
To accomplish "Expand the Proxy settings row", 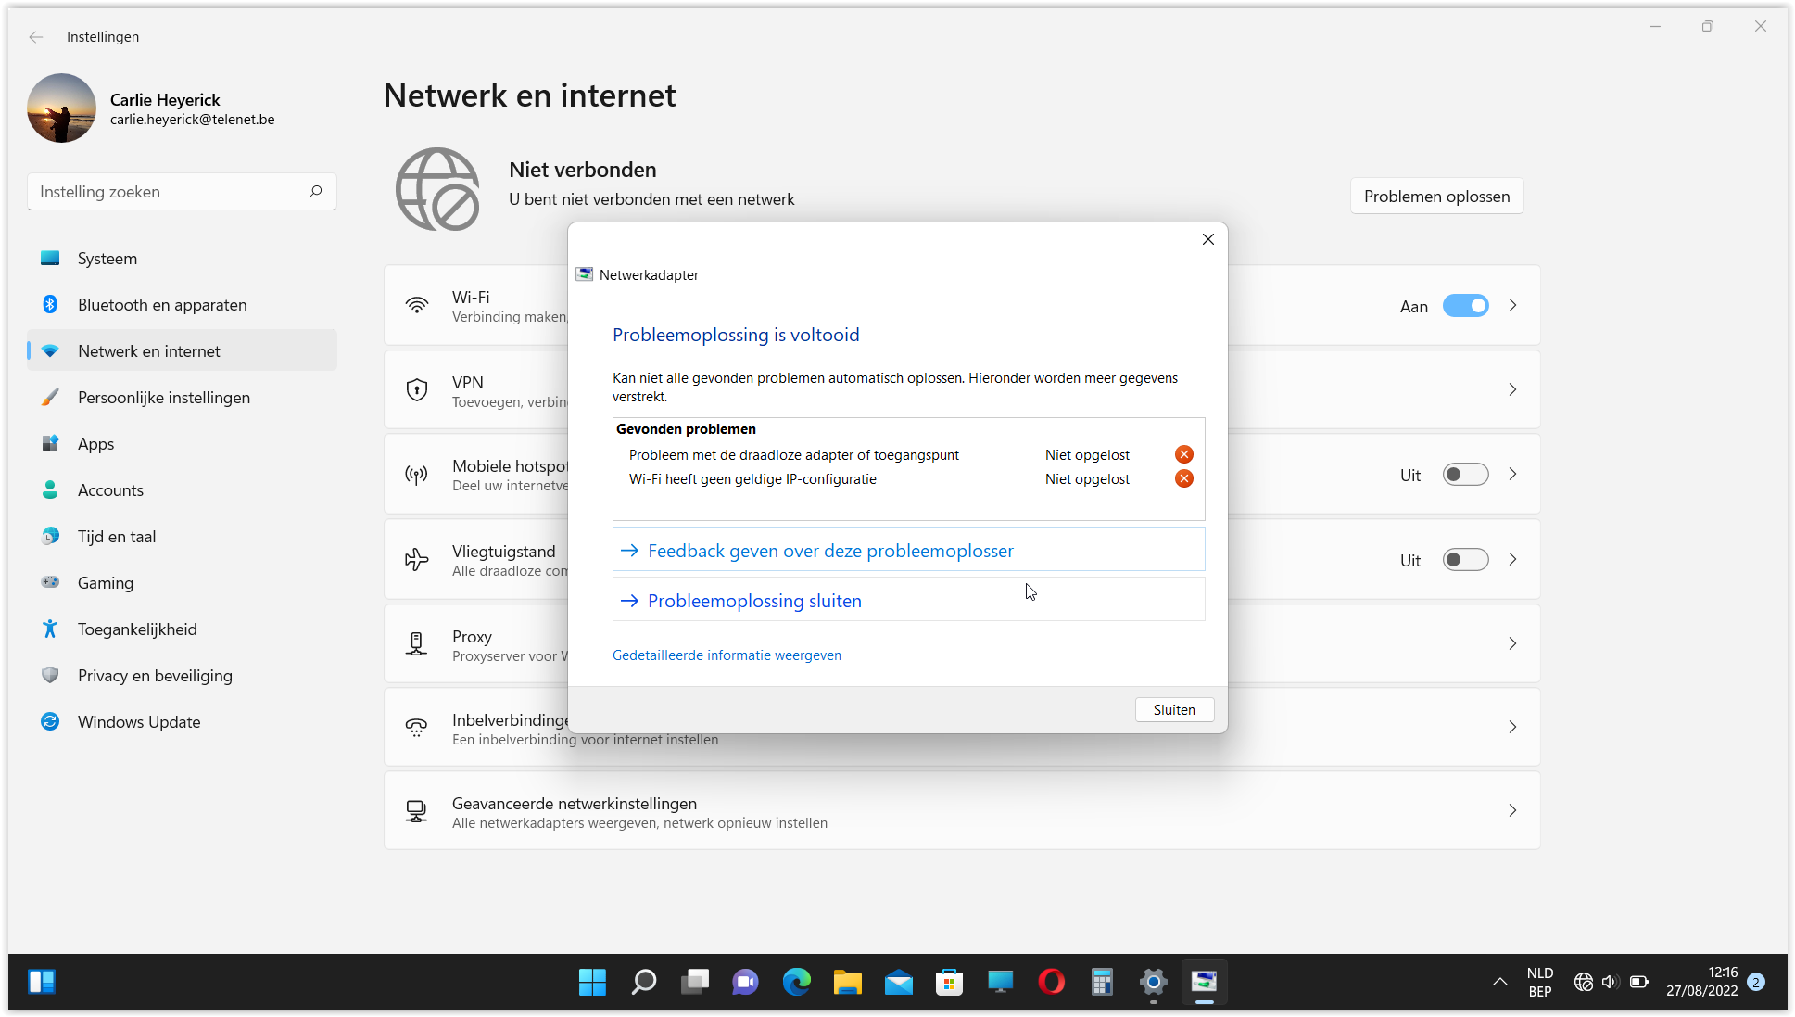I will click(x=1512, y=642).
